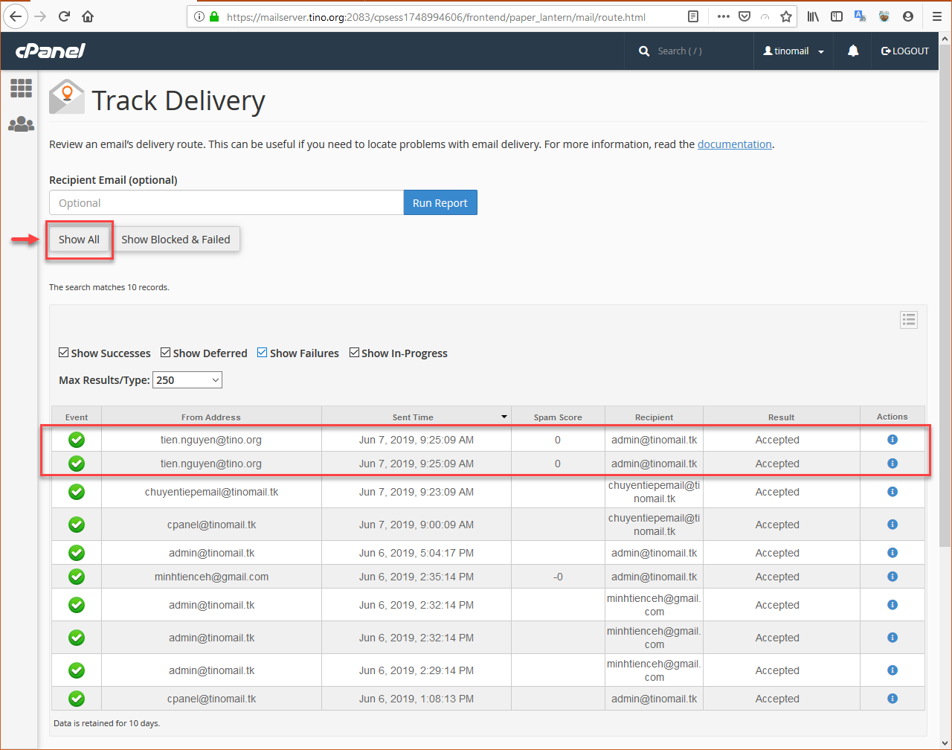Open the User Manager people icon

(21, 124)
